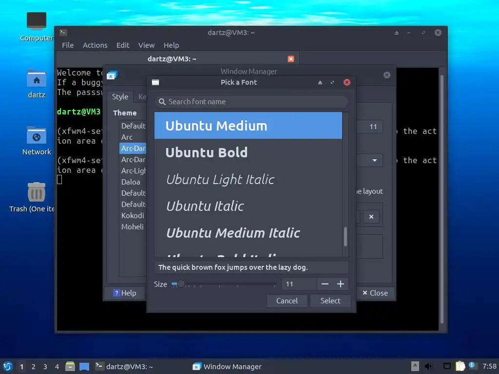499x374 pixels.
Task: Click the update notifier tray icon
Action: [x=472, y=366]
